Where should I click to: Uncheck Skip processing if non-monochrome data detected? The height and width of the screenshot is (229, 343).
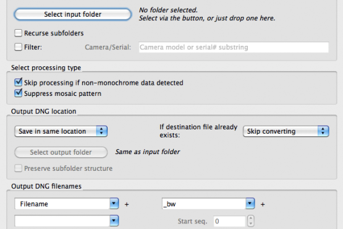pyautogui.click(x=18, y=82)
